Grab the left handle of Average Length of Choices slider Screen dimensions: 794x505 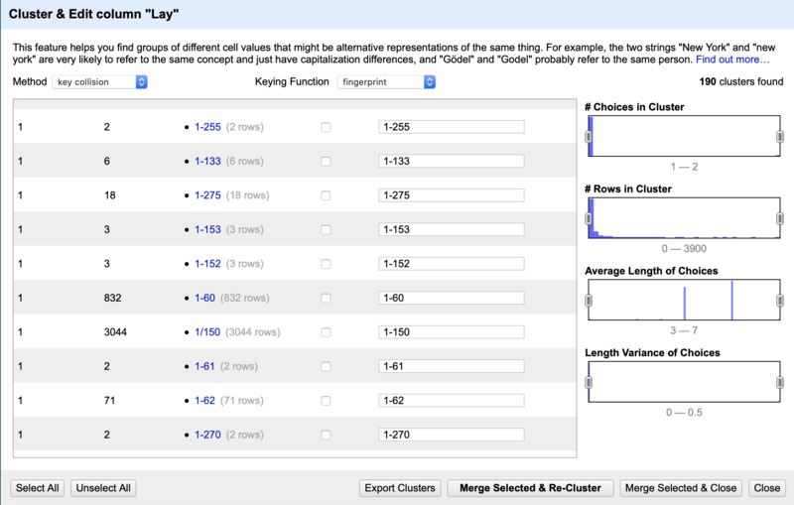[x=589, y=301]
